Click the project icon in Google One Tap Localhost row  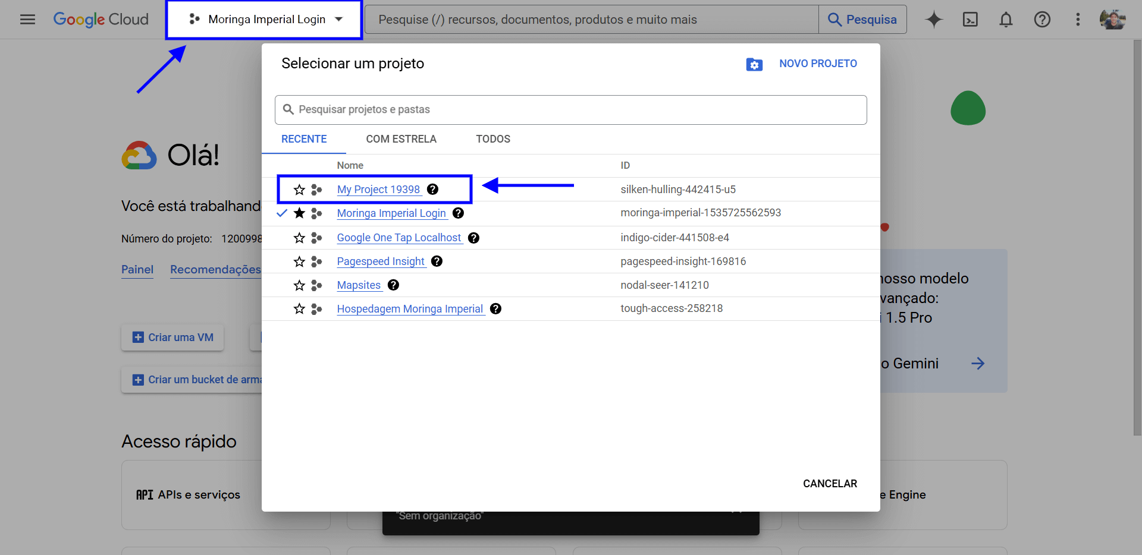(316, 238)
